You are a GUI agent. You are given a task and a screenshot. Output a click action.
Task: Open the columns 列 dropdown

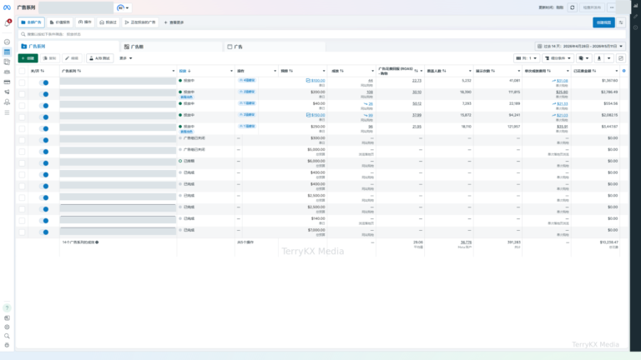[x=527, y=58]
